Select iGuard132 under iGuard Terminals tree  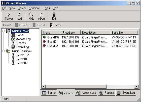(x=23, y=55)
